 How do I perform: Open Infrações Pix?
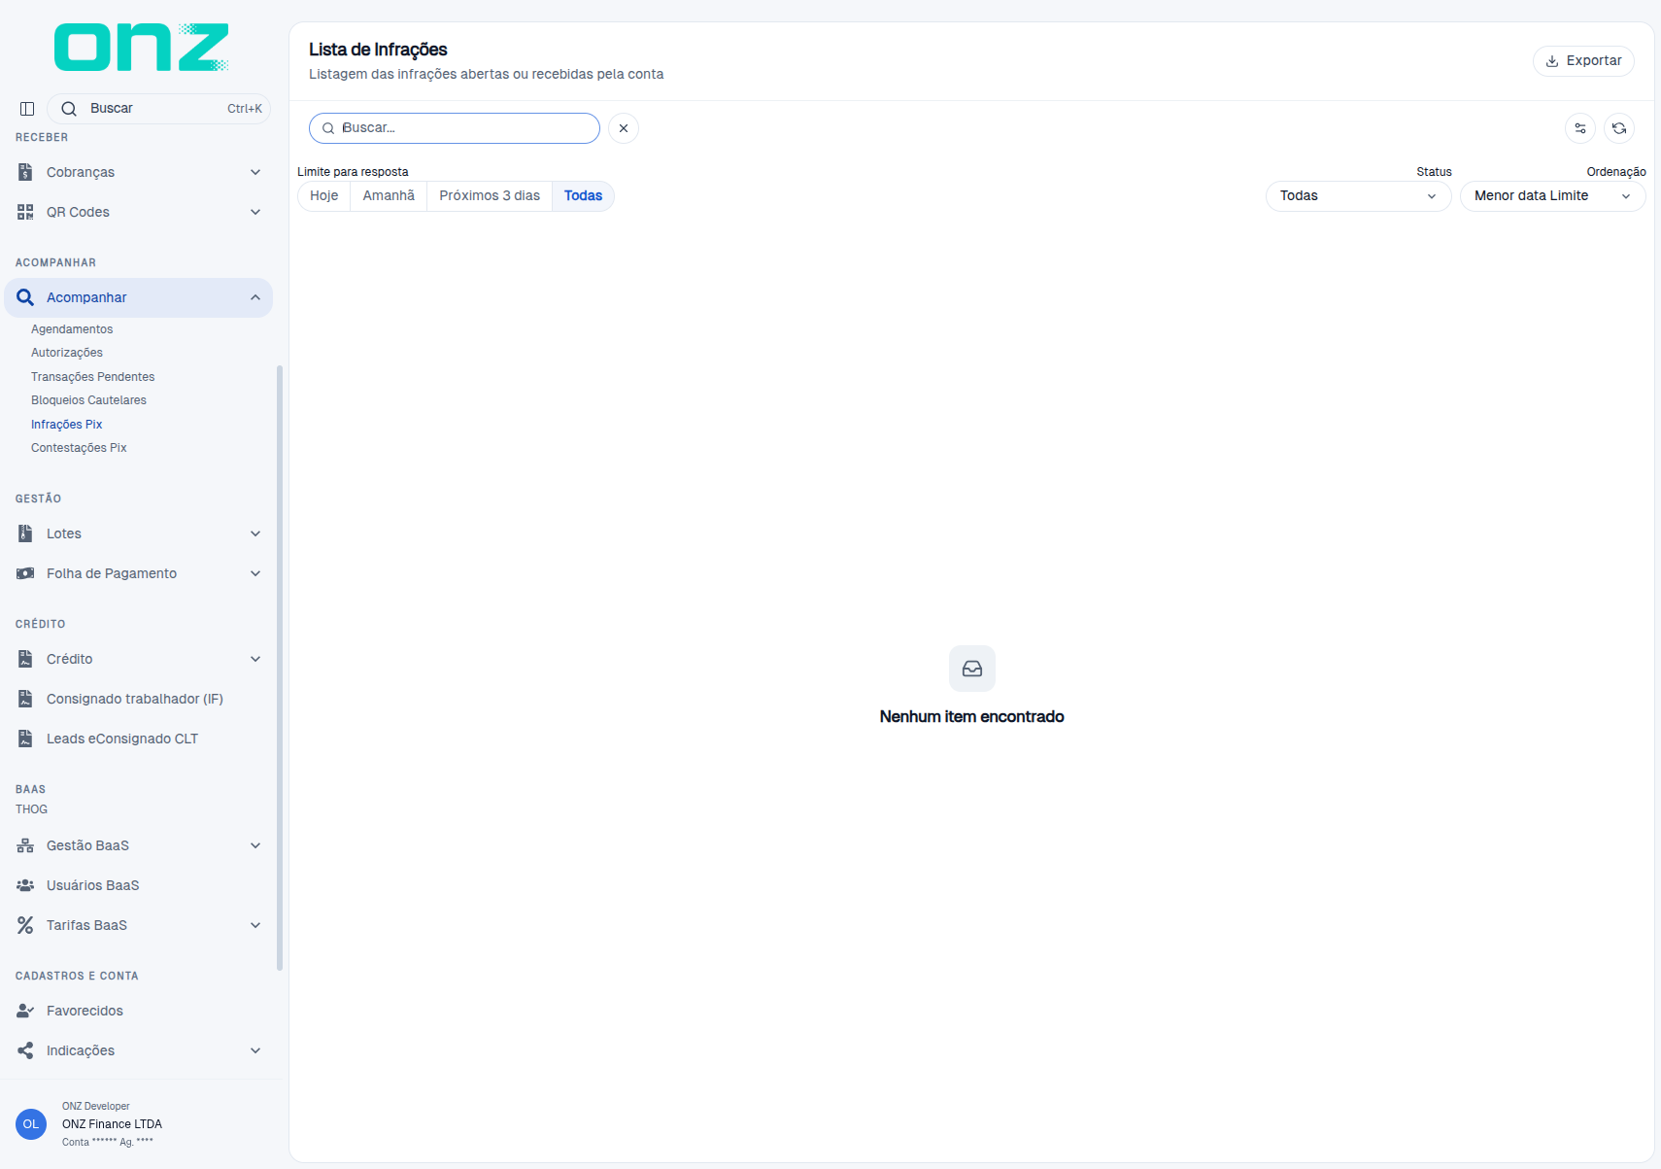66,425
